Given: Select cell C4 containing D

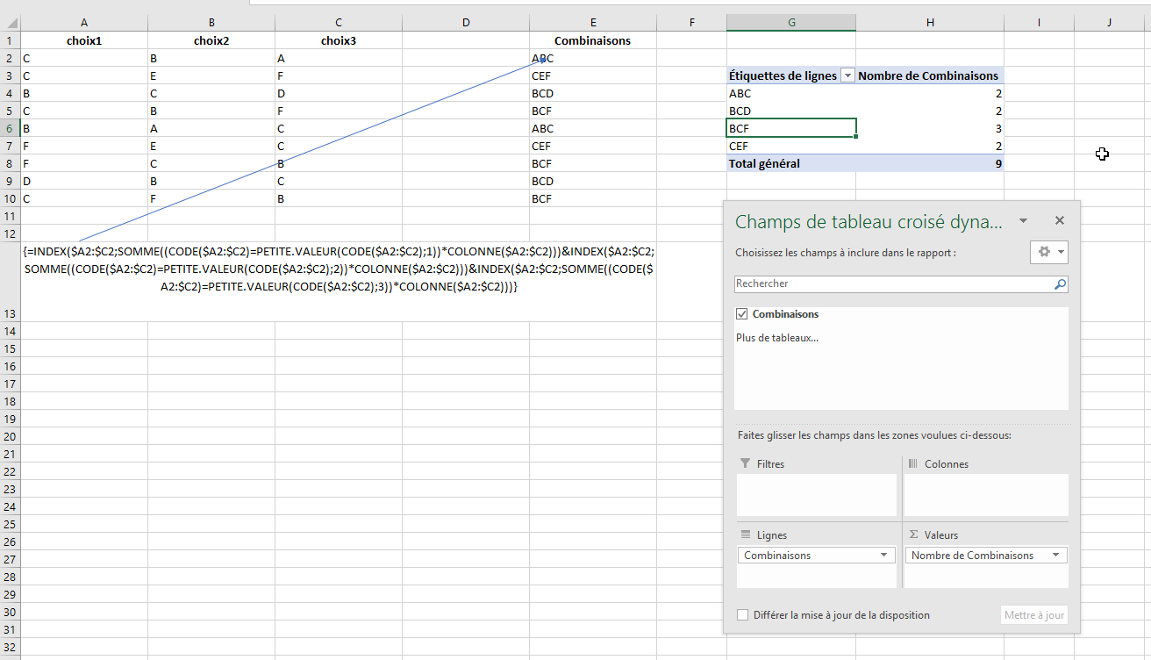Looking at the screenshot, I should coord(339,93).
